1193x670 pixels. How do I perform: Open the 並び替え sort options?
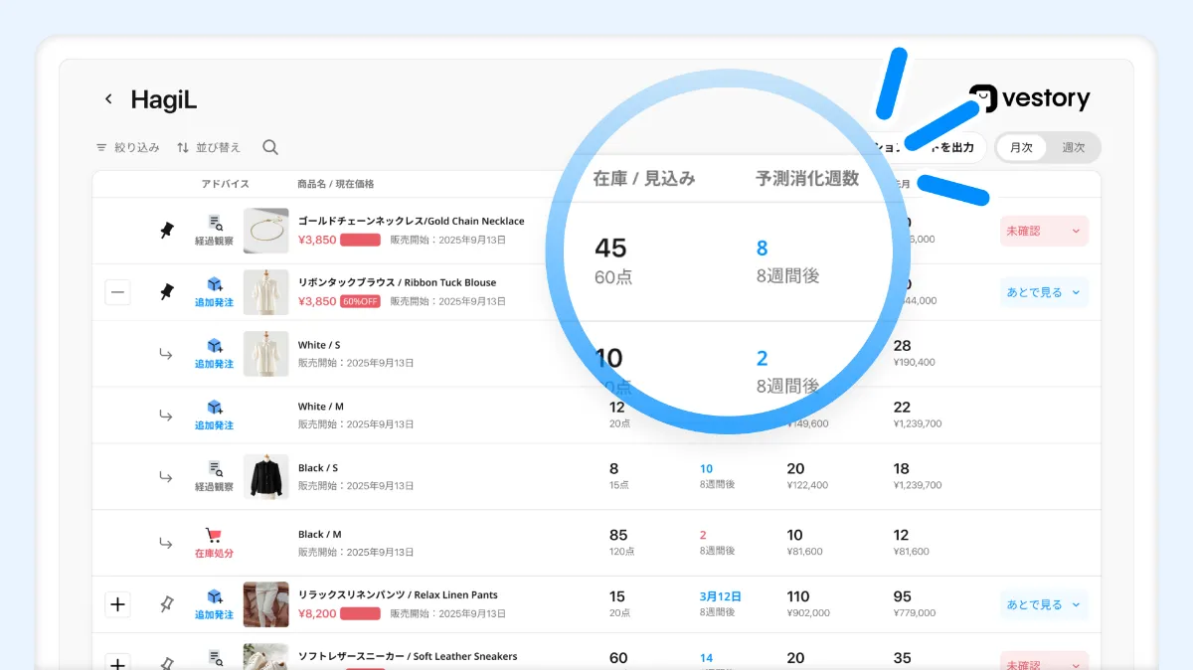[209, 147]
